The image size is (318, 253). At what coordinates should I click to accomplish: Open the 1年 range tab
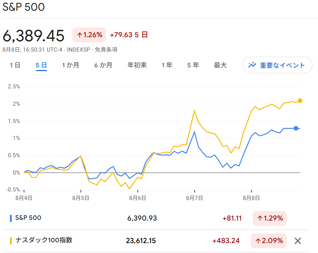coord(167,65)
